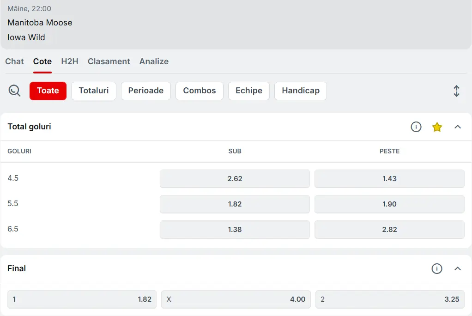Show the Handicap markets
The image size is (472, 316).
click(301, 91)
